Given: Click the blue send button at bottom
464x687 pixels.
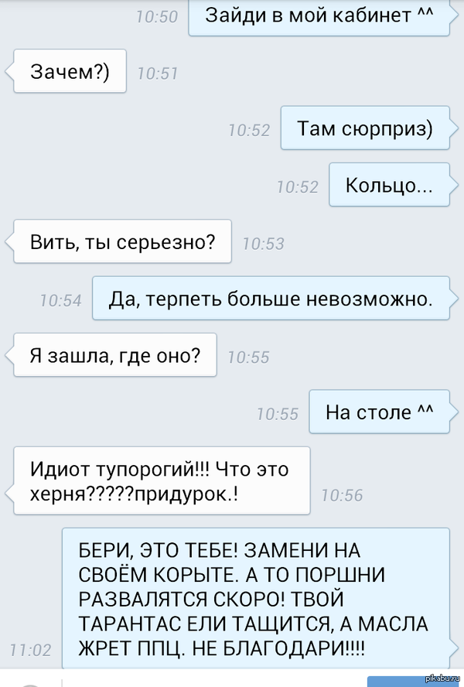Looking at the screenshot, I should (x=412, y=682).
